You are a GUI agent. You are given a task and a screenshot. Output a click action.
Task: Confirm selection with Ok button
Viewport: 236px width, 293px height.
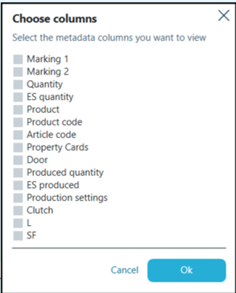tap(187, 270)
